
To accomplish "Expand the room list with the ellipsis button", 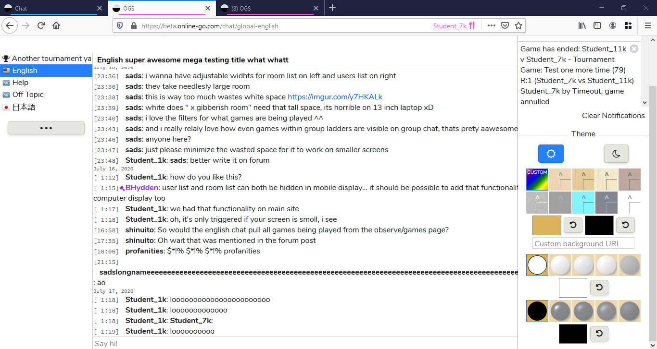I will (46, 128).
